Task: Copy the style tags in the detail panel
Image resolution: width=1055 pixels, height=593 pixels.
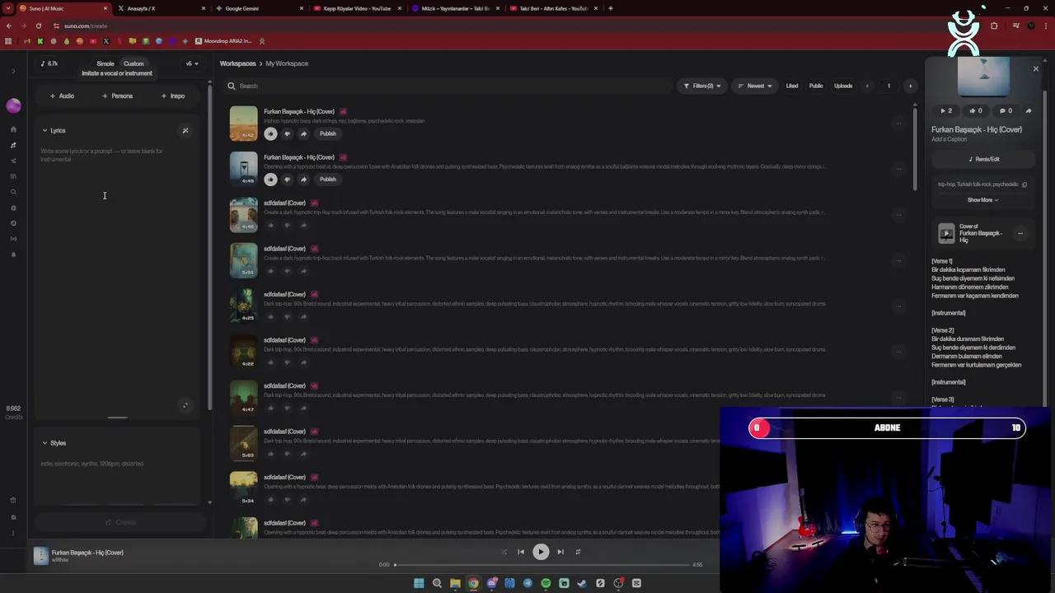Action: [1025, 184]
